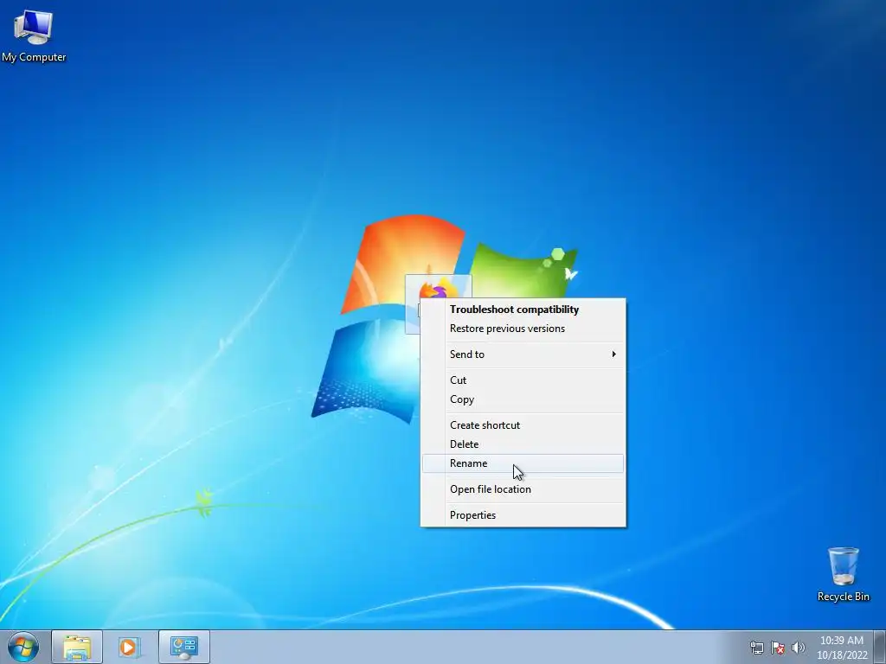Open the Recycle Bin icon

pos(843,574)
